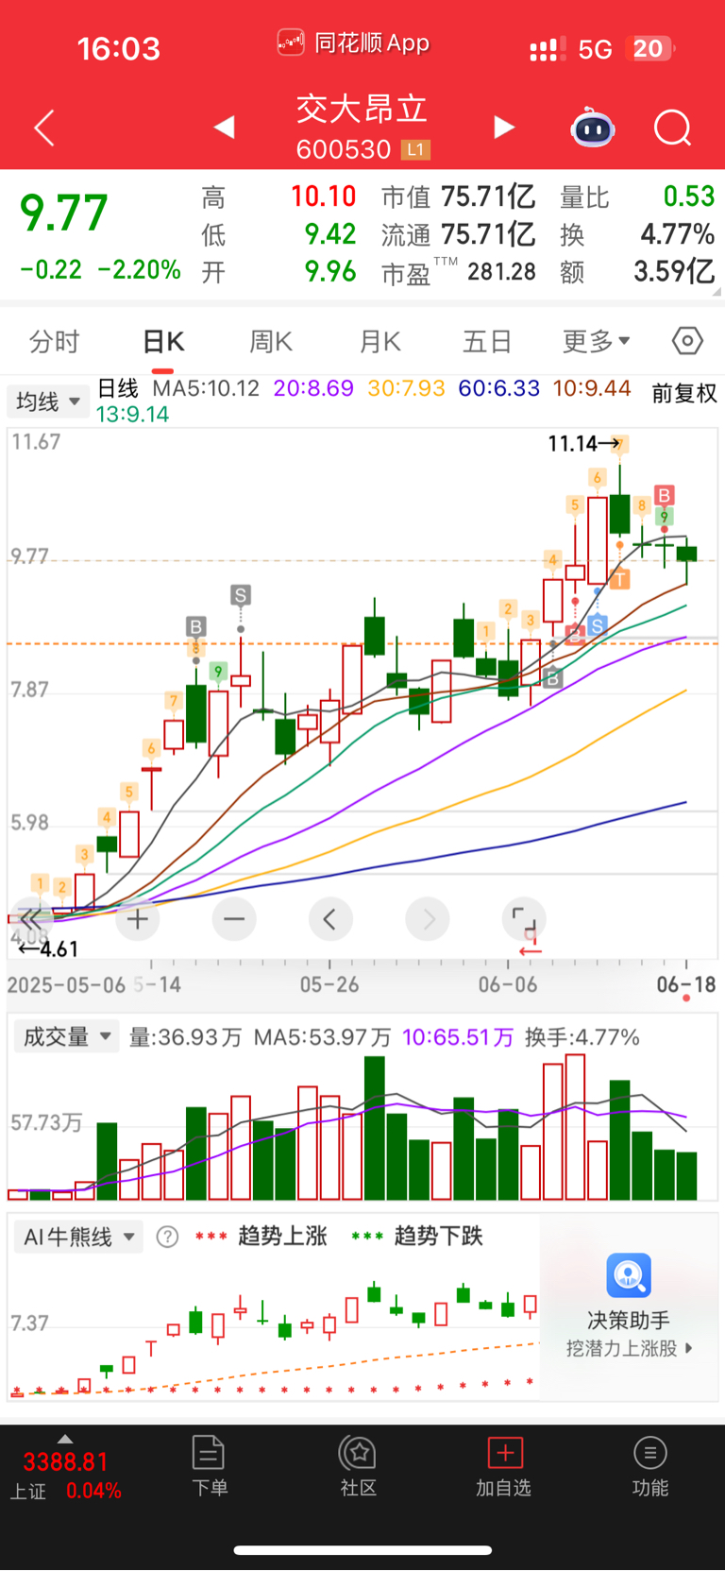Tap the orange T marker on chart

pyautogui.click(x=619, y=579)
